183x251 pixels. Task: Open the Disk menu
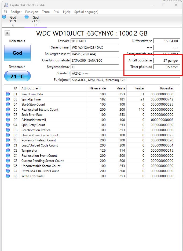pos(56,12)
